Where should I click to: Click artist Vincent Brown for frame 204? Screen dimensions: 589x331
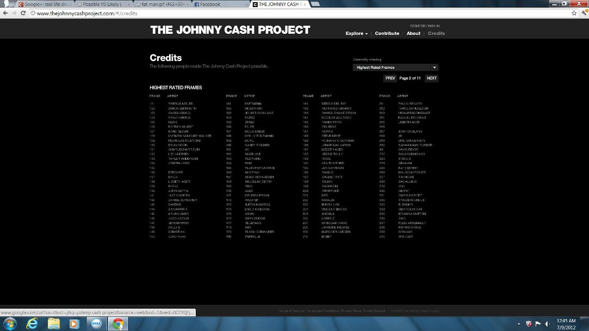pyautogui.click(x=334, y=209)
